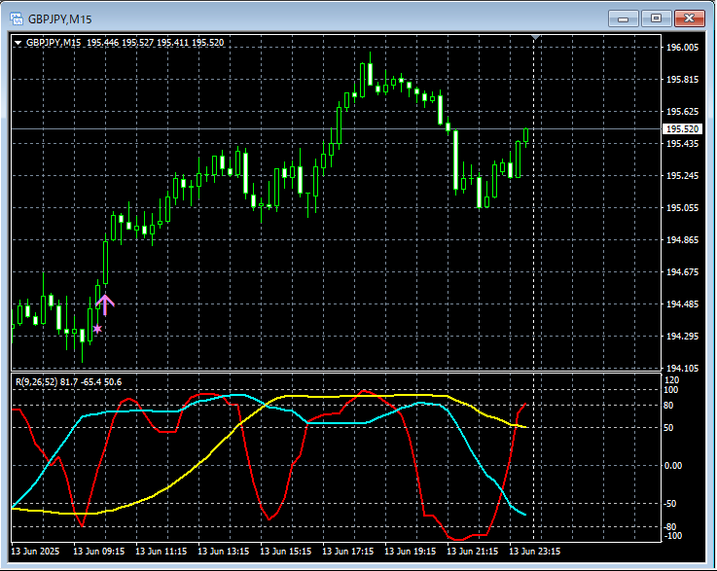Click the GBPJPY chart window icon

17,18
